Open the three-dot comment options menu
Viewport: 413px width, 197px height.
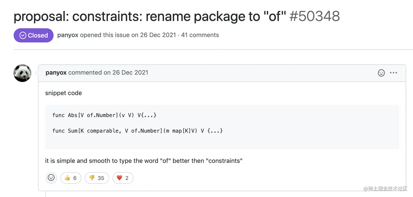(393, 73)
